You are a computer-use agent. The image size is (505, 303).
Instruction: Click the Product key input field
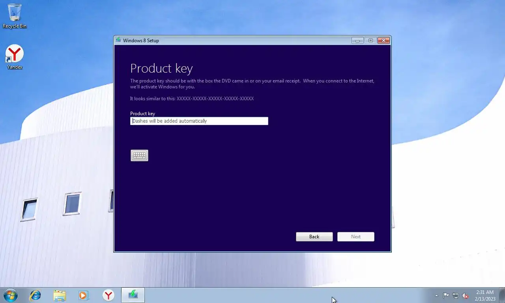pyautogui.click(x=199, y=121)
